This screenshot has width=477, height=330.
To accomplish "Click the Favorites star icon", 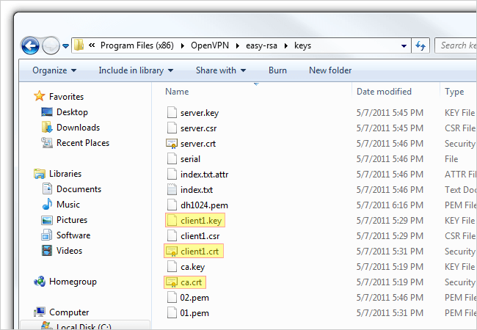I will click(39, 96).
